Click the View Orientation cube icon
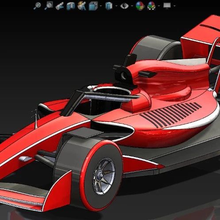 click(x=93, y=6)
